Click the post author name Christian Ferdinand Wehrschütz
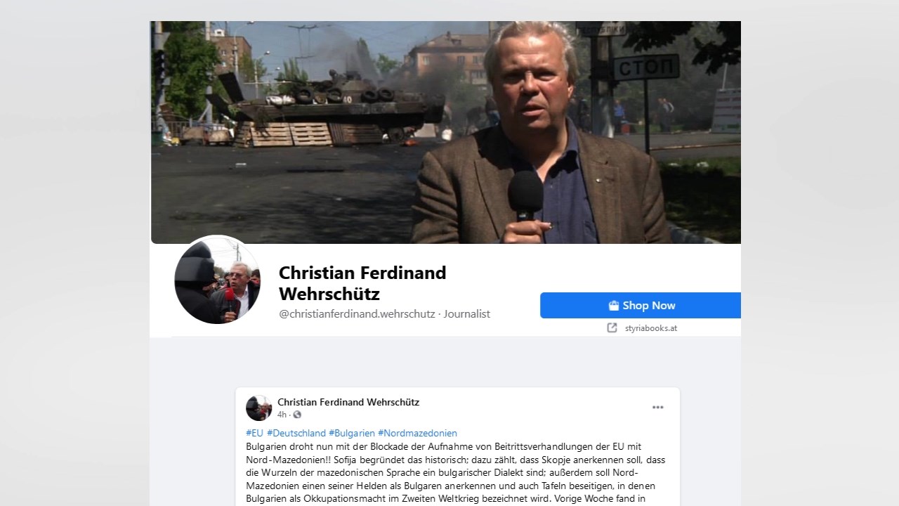Viewport: 899px width, 506px height. (x=348, y=402)
